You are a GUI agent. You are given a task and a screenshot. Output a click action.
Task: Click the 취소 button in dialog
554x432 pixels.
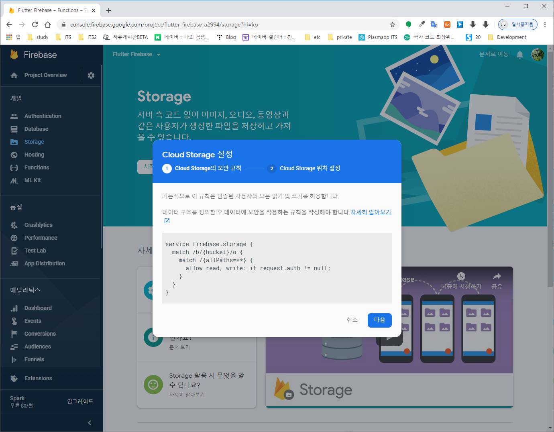coord(352,320)
